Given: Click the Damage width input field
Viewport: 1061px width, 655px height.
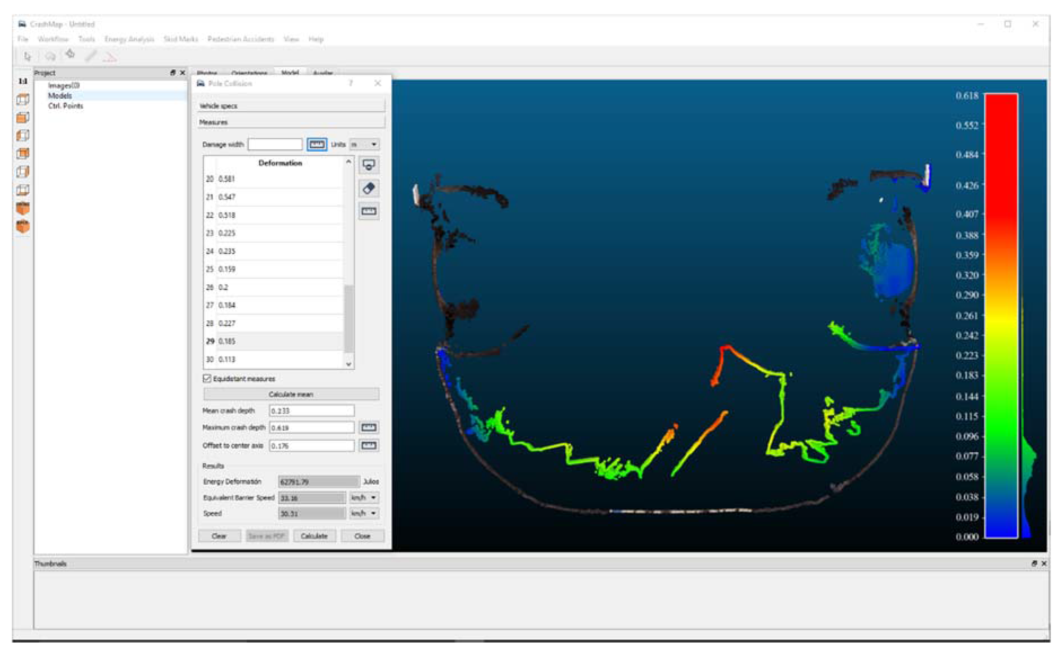Looking at the screenshot, I should (x=275, y=144).
